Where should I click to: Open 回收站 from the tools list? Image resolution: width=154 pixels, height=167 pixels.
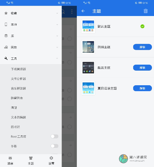[x=15, y=127]
